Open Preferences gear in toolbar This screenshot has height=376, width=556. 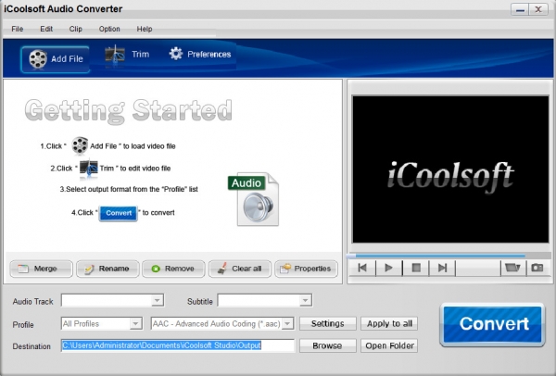click(200, 55)
